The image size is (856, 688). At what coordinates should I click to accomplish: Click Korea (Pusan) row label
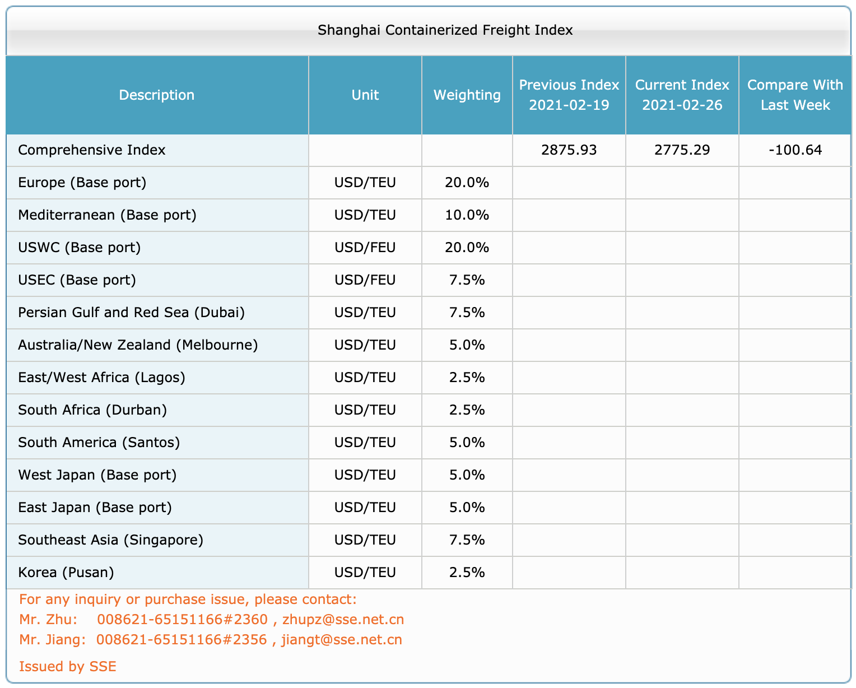(66, 573)
